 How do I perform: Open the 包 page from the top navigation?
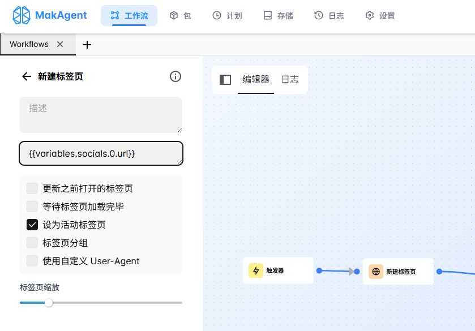pyautogui.click(x=180, y=16)
